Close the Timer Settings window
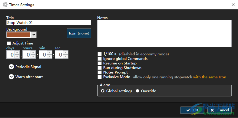The image size is (238, 118). click(x=233, y=5)
